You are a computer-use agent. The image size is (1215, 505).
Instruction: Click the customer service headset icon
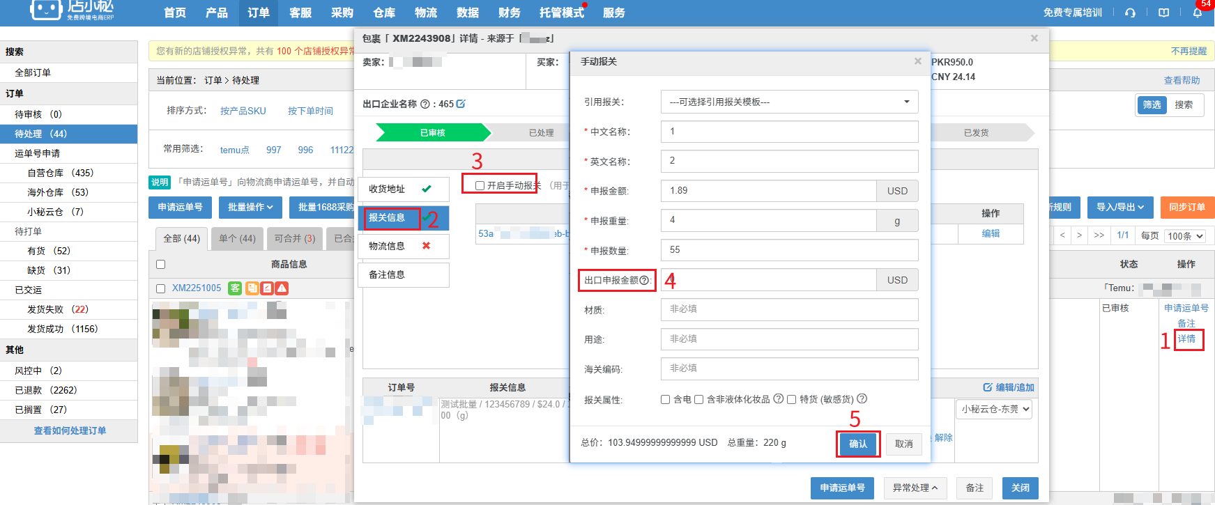tap(1130, 13)
